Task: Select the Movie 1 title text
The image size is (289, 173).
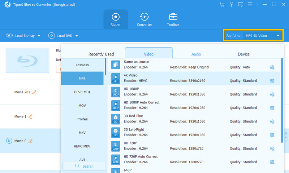Action: (x=20, y=116)
